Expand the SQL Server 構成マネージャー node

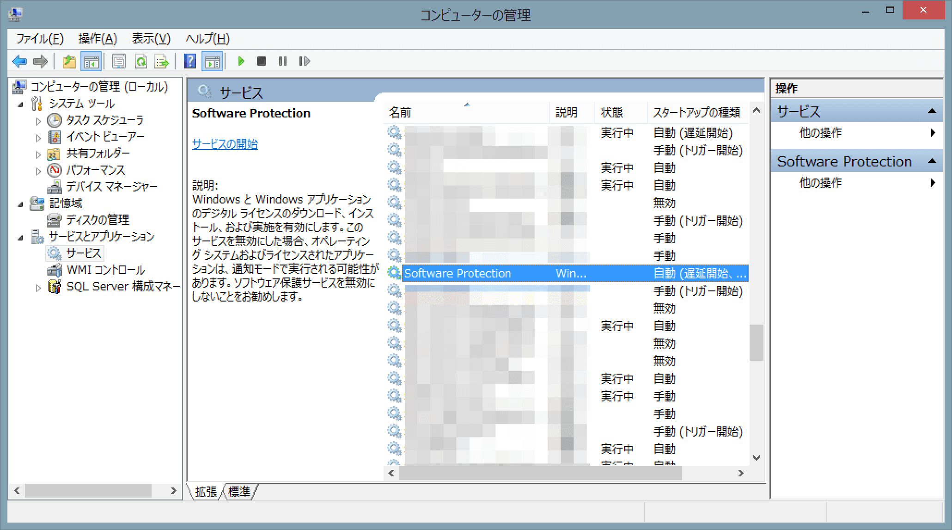39,287
